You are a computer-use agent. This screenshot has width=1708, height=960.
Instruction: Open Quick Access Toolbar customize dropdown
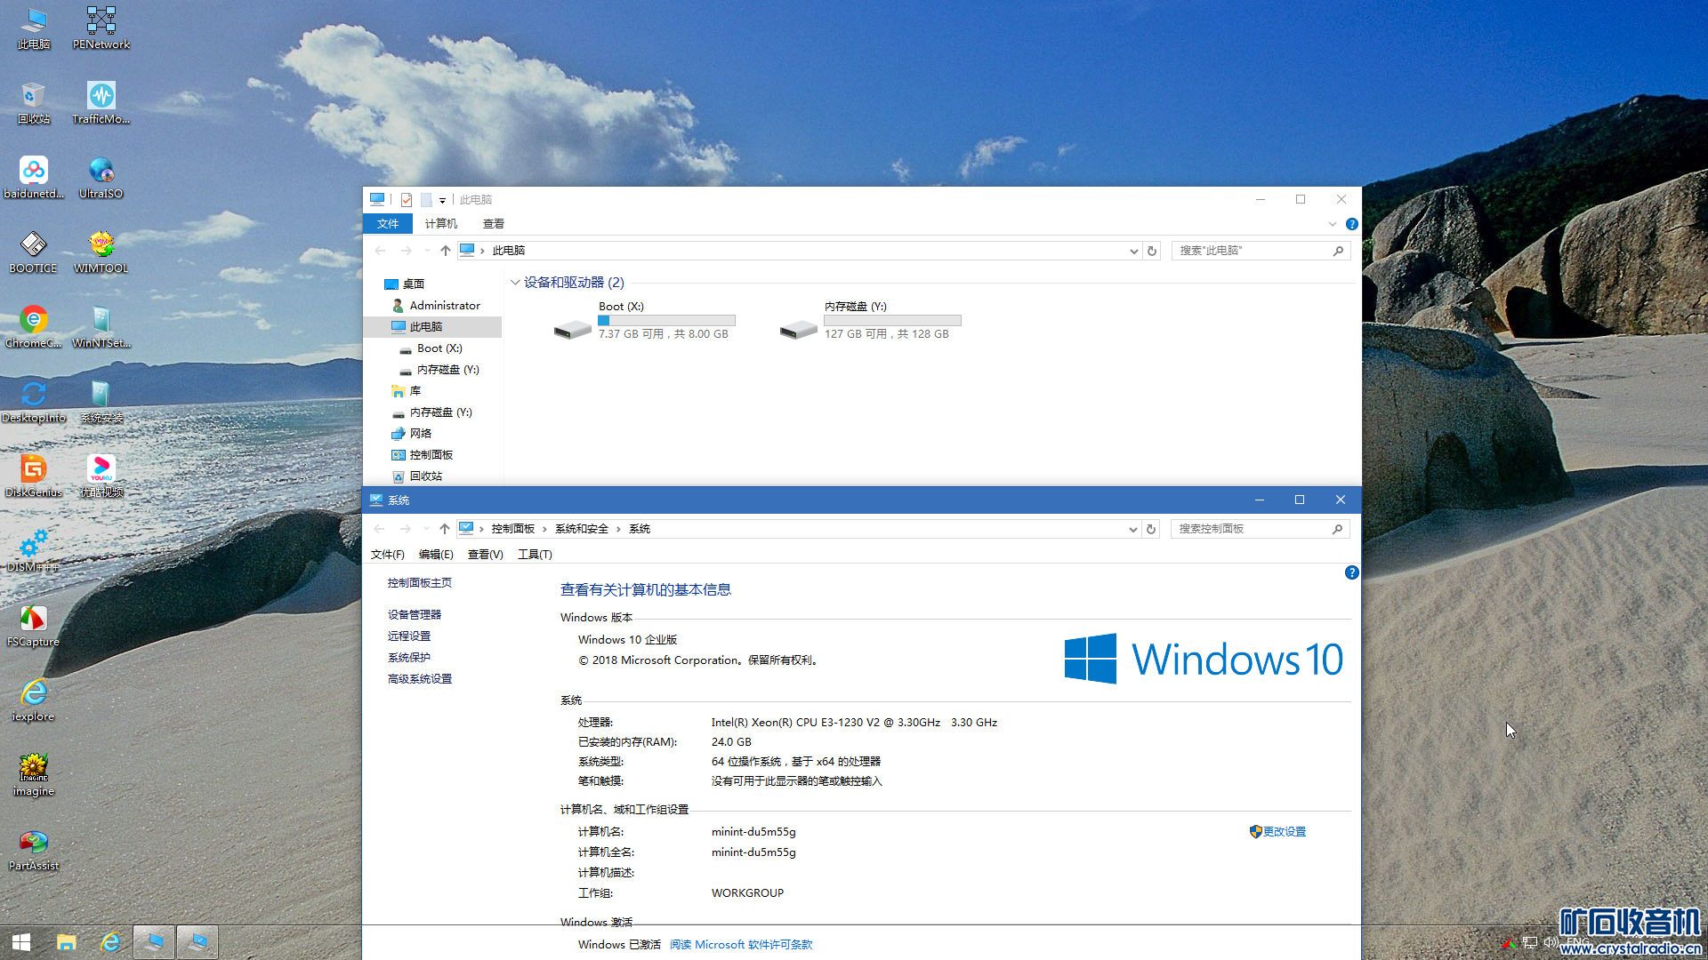(442, 200)
